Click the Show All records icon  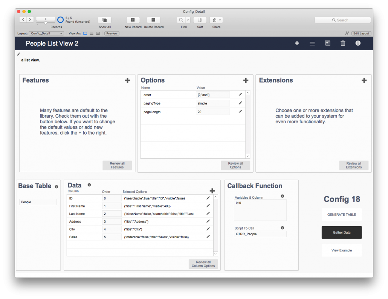coord(104,20)
